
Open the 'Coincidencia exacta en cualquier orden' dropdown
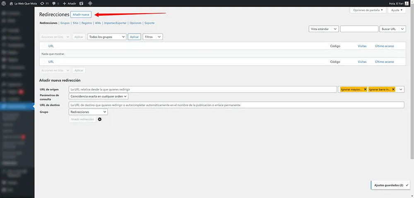coord(99,96)
